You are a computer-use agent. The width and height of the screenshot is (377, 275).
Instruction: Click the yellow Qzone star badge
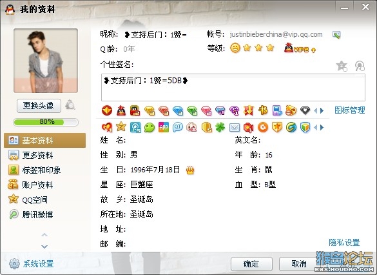tap(121, 127)
